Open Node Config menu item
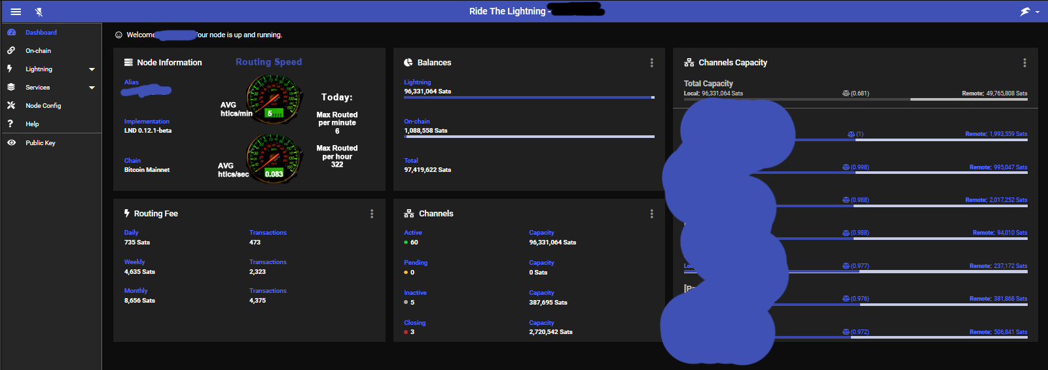The image size is (1048, 370). (x=43, y=105)
